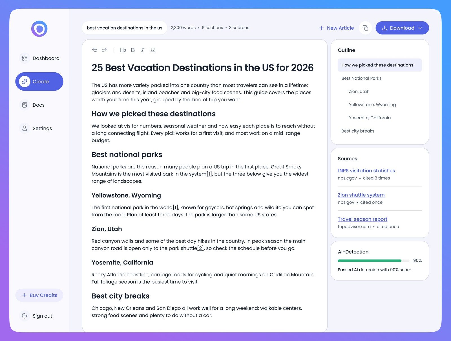Jump to 'How we picked these destinations' in the outline

tap(380, 65)
